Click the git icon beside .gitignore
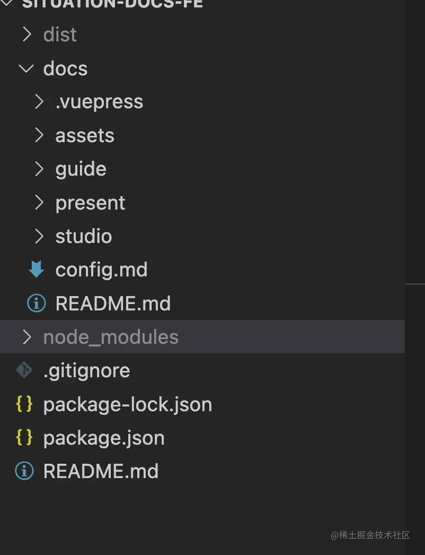425x555 pixels. tap(24, 370)
